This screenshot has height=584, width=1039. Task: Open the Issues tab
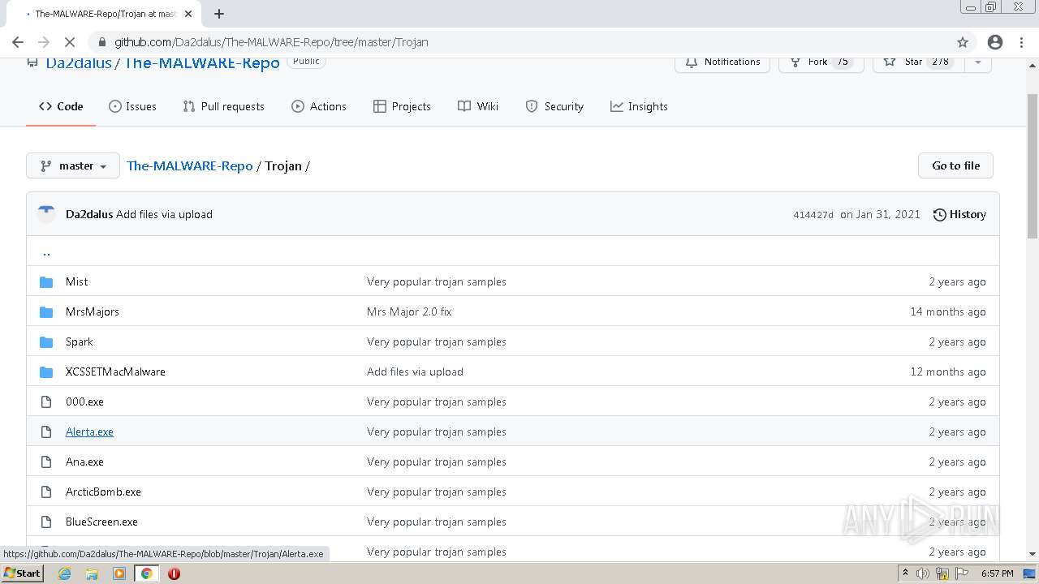(132, 106)
